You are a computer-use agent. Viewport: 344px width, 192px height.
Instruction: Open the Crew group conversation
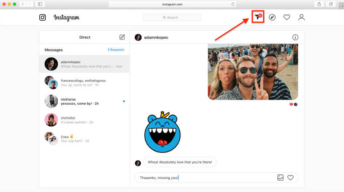tap(84, 138)
